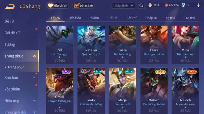Click the gold coin balance icon

coord(150,5)
